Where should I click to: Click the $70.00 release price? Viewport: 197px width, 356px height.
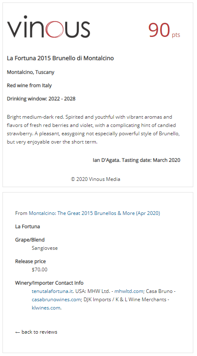[40, 270]
